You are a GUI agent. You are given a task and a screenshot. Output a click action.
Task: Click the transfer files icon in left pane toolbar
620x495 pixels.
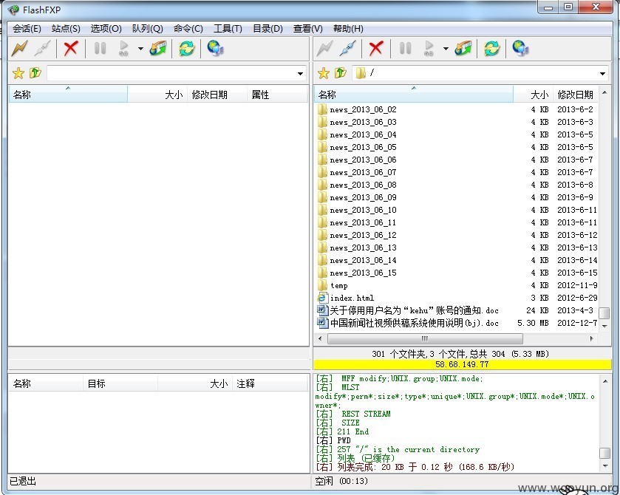pos(158,49)
